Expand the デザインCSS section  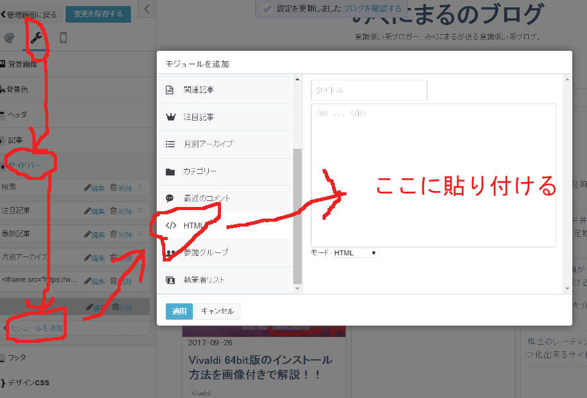78,383
